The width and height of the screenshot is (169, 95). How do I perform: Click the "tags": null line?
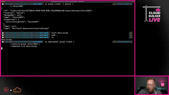click(x=10, y=26)
